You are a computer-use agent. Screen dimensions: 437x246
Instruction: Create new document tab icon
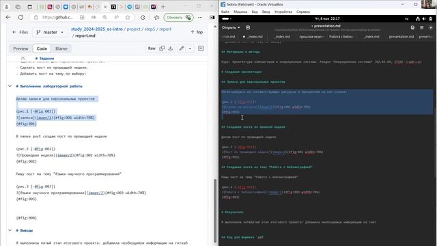248,27
